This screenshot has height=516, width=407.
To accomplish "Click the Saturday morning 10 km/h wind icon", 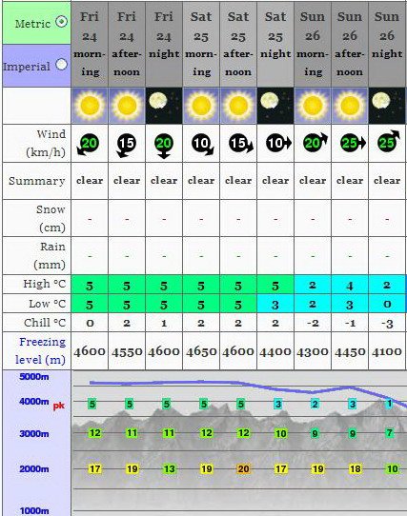I will [202, 145].
